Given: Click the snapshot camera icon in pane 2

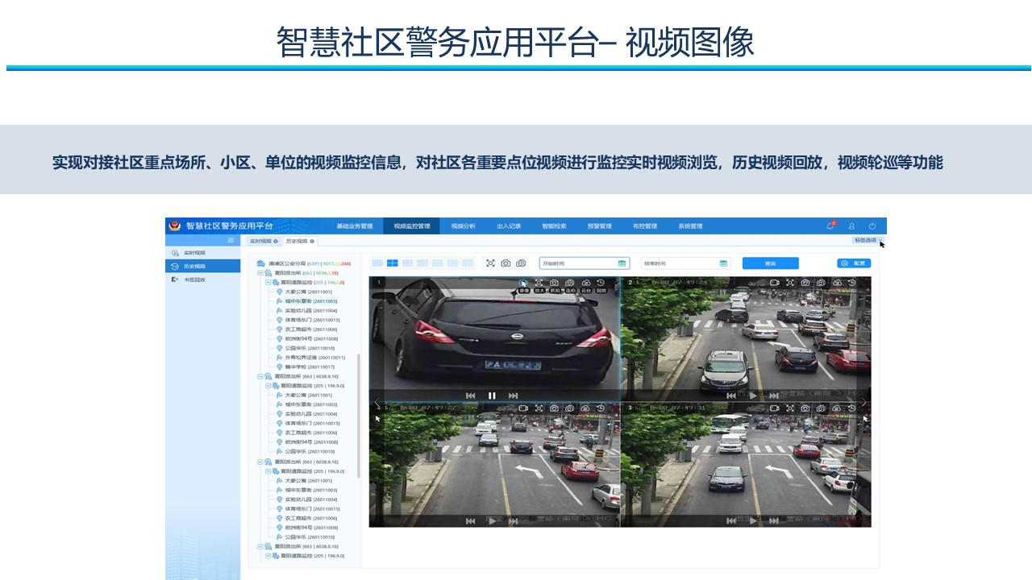Looking at the screenshot, I should pyautogui.click(x=805, y=283).
